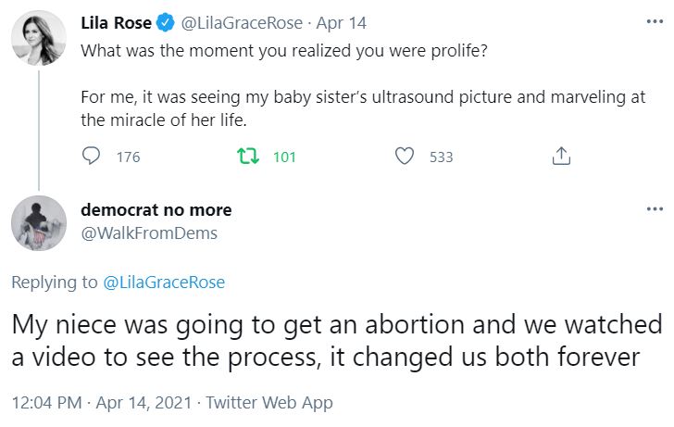674x427 pixels.
Task: Click the 101 retweets count
Action: [x=284, y=157]
